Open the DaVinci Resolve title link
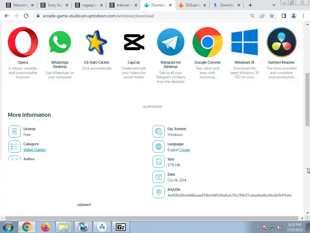 (281, 62)
